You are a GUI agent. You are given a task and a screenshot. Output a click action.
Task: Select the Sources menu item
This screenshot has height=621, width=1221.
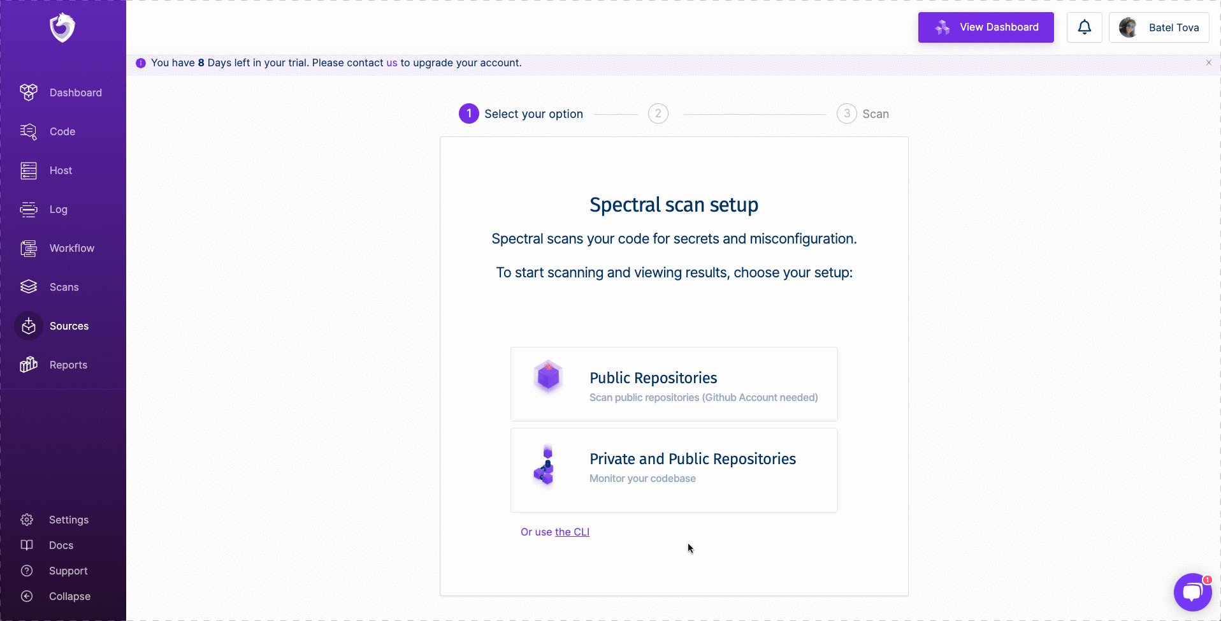(69, 326)
